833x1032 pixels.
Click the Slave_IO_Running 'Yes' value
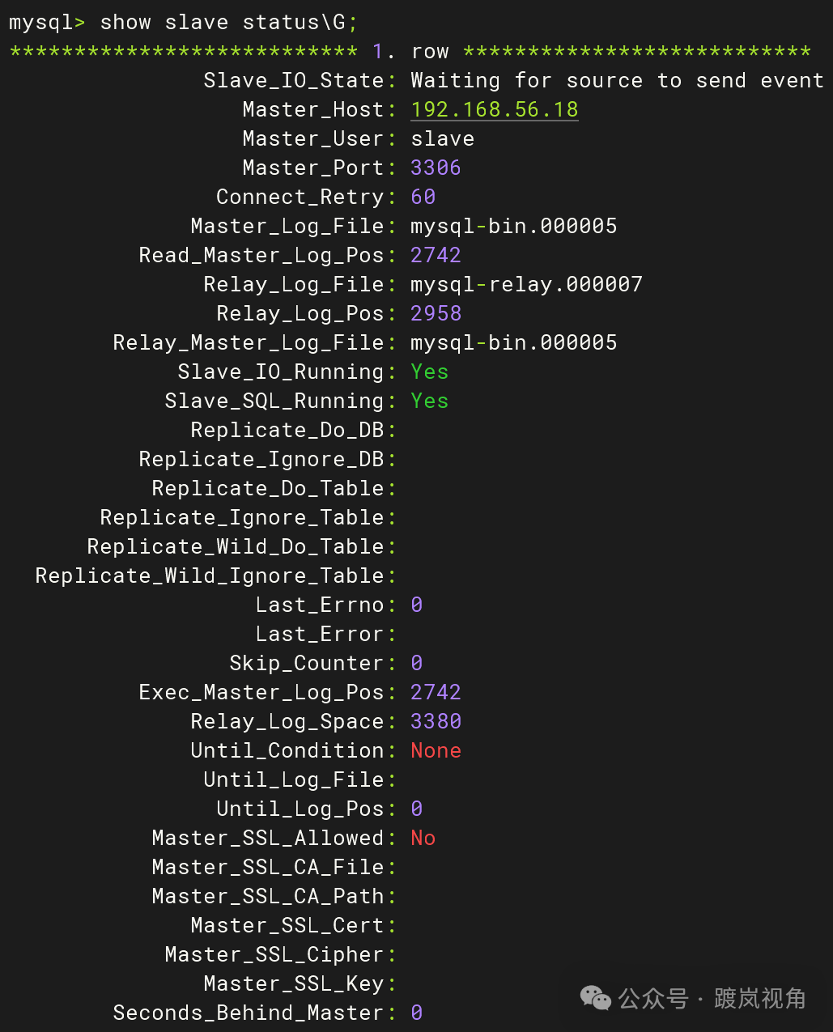click(429, 372)
